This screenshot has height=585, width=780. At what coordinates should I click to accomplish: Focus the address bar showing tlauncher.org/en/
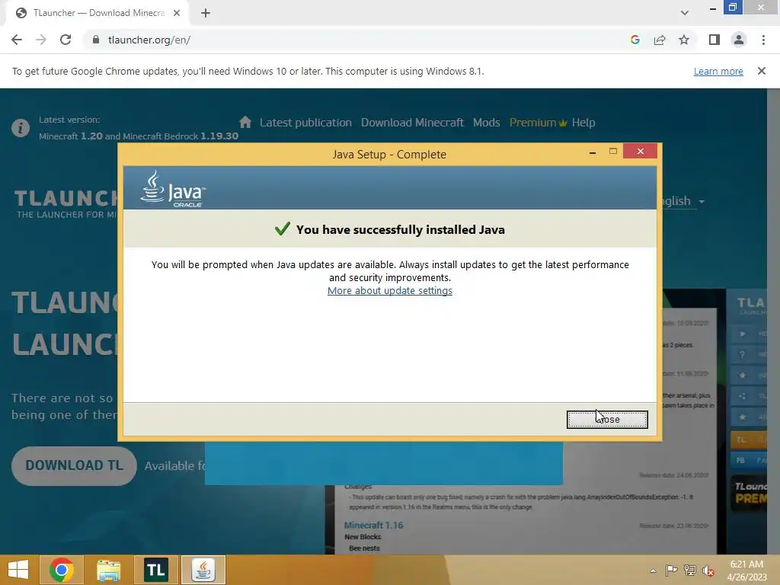point(348,40)
